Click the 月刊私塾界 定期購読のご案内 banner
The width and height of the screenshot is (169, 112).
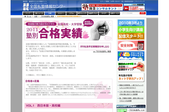point(134,8)
